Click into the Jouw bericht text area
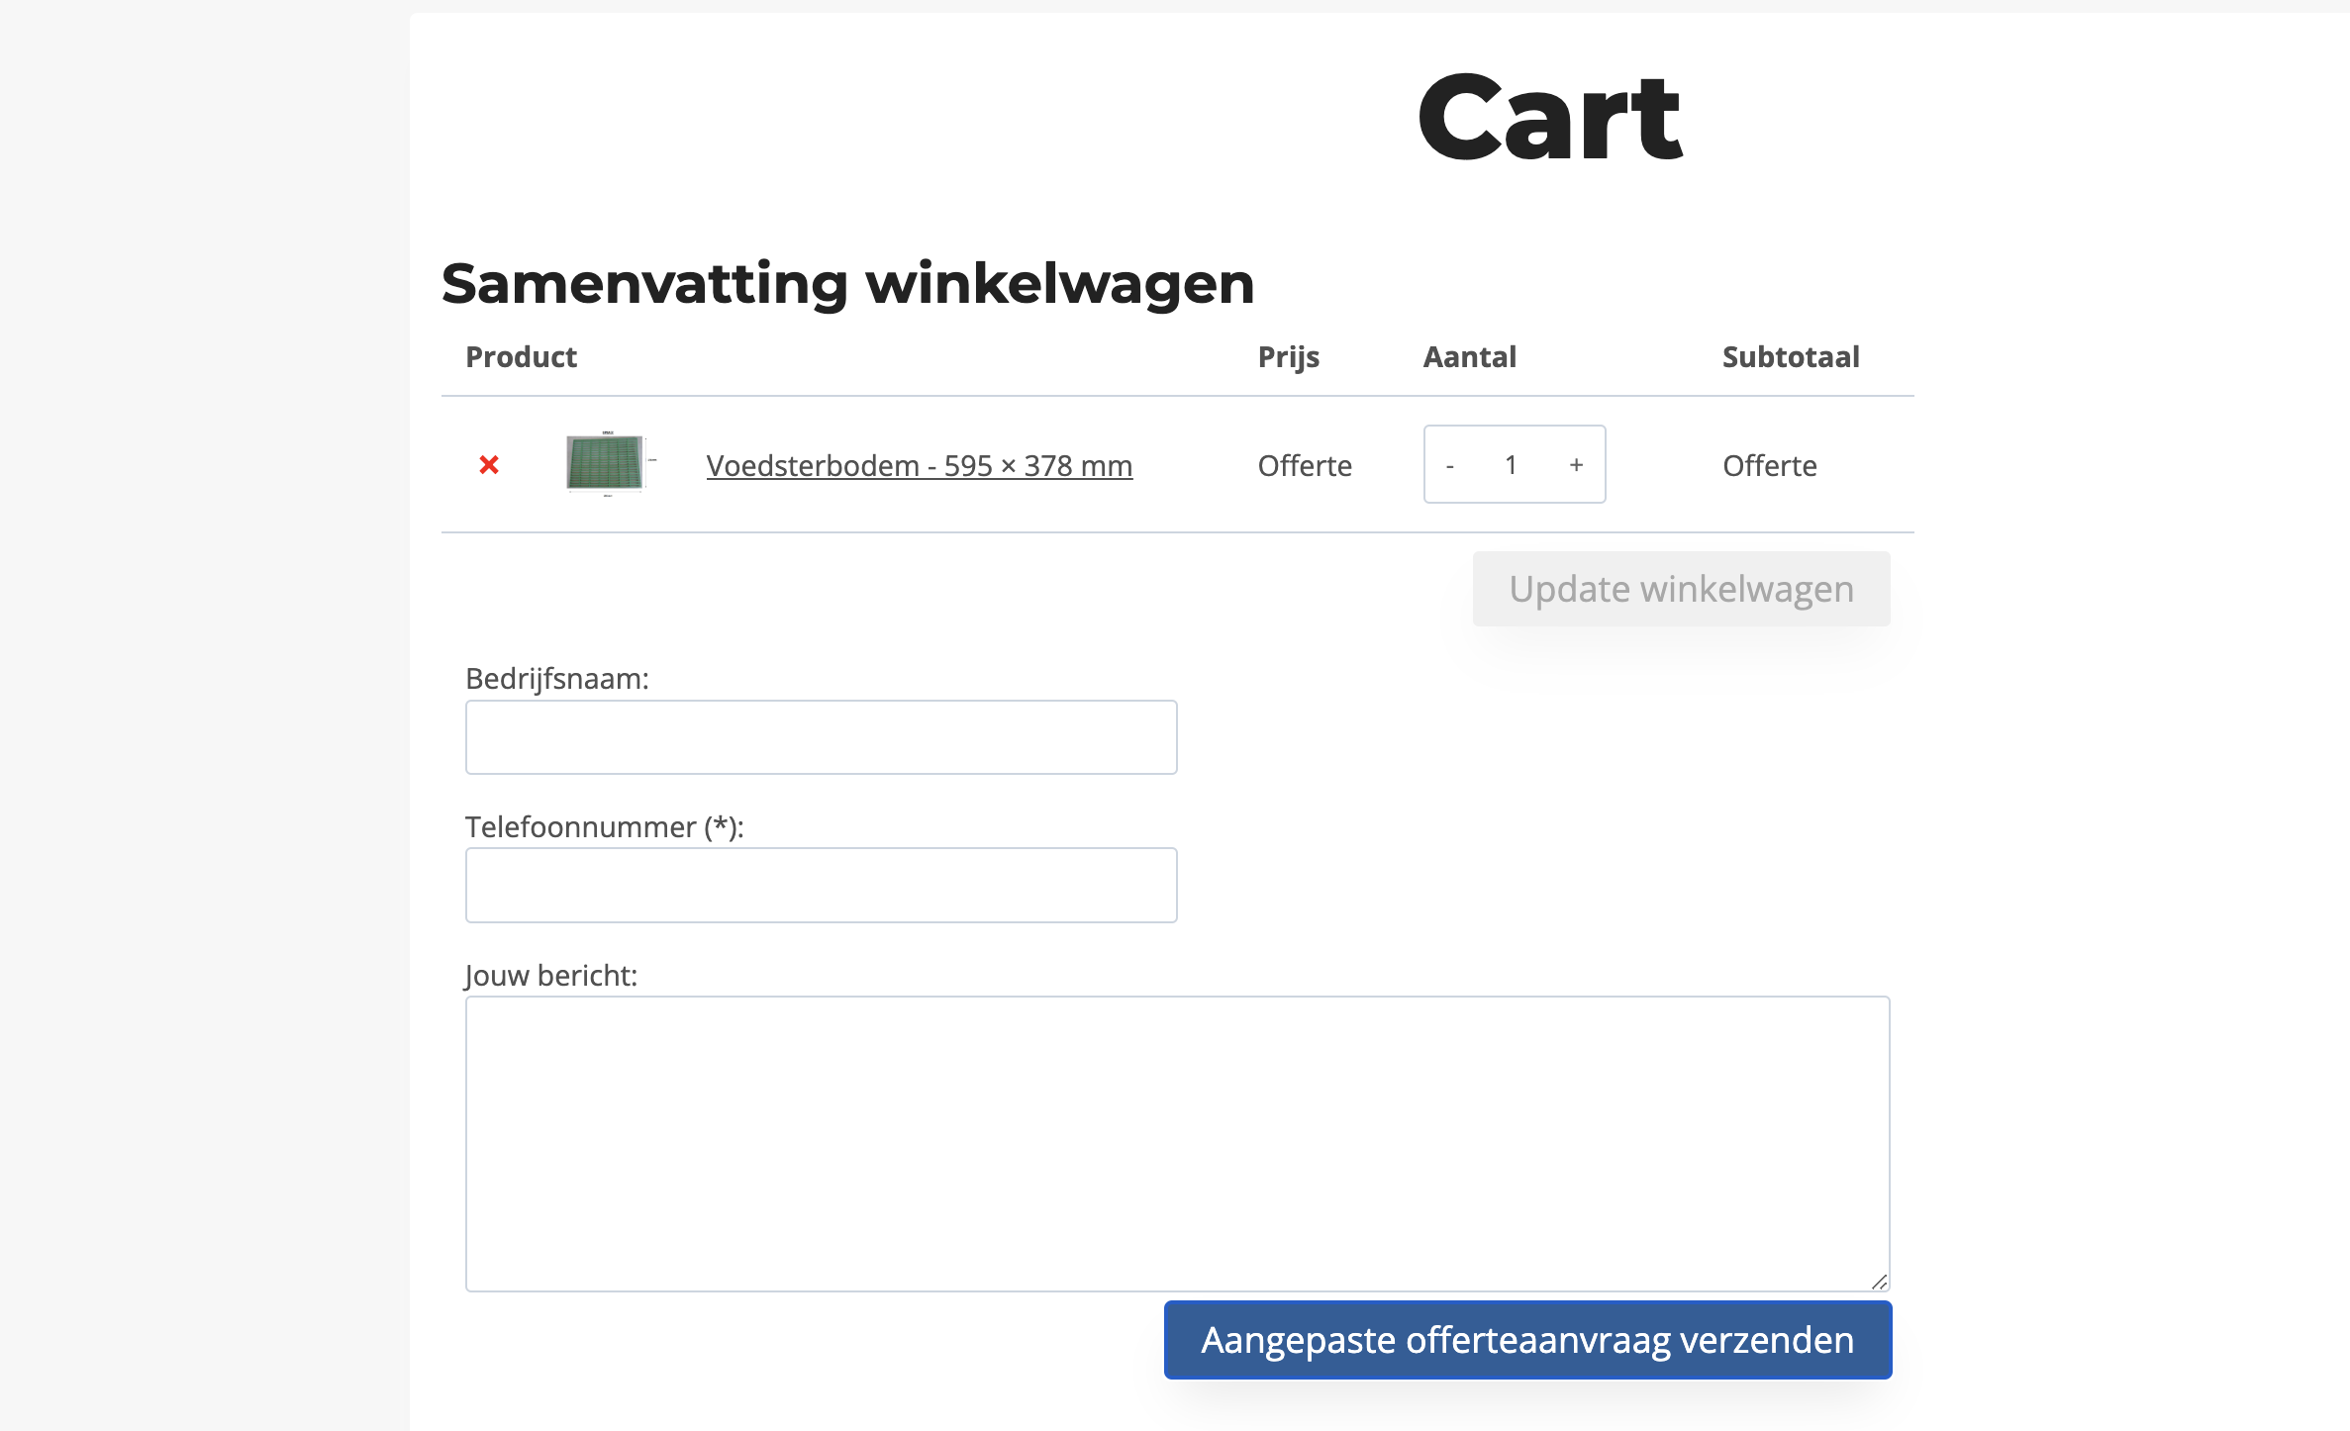This screenshot has width=2350, height=1431. (1177, 1144)
